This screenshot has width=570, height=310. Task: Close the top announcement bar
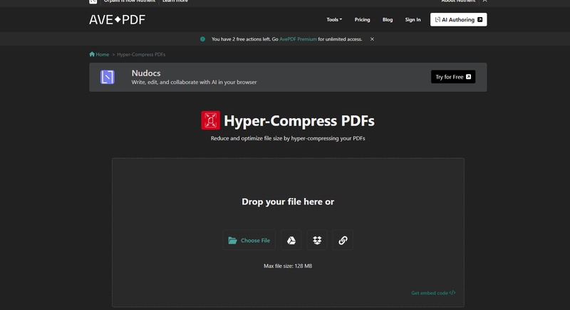[484, 1]
